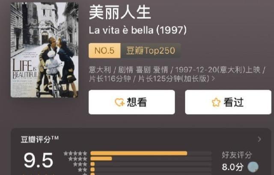This screenshot has width=274, height=175.
Task: Click the 9.5 score number
Action: pyautogui.click(x=39, y=160)
